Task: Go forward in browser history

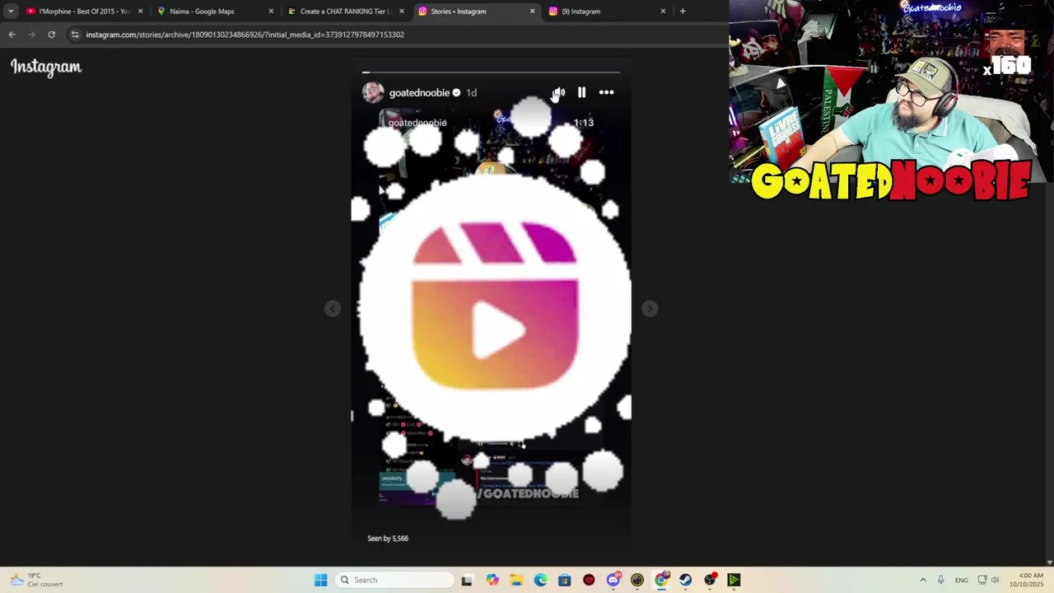Action: click(x=31, y=35)
